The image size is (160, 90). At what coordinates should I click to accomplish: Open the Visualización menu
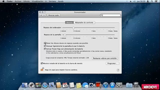[37, 1]
